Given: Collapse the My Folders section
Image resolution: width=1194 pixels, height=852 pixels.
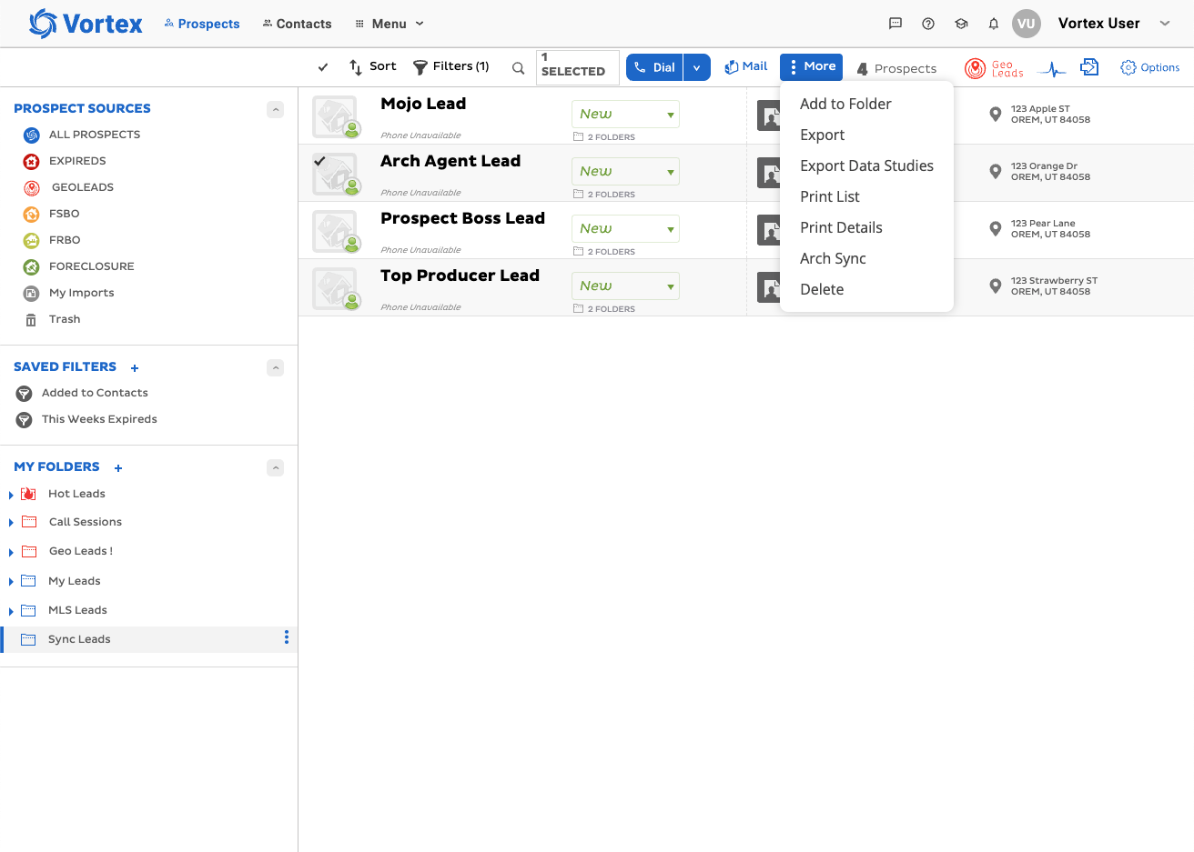Looking at the screenshot, I should click(275, 467).
